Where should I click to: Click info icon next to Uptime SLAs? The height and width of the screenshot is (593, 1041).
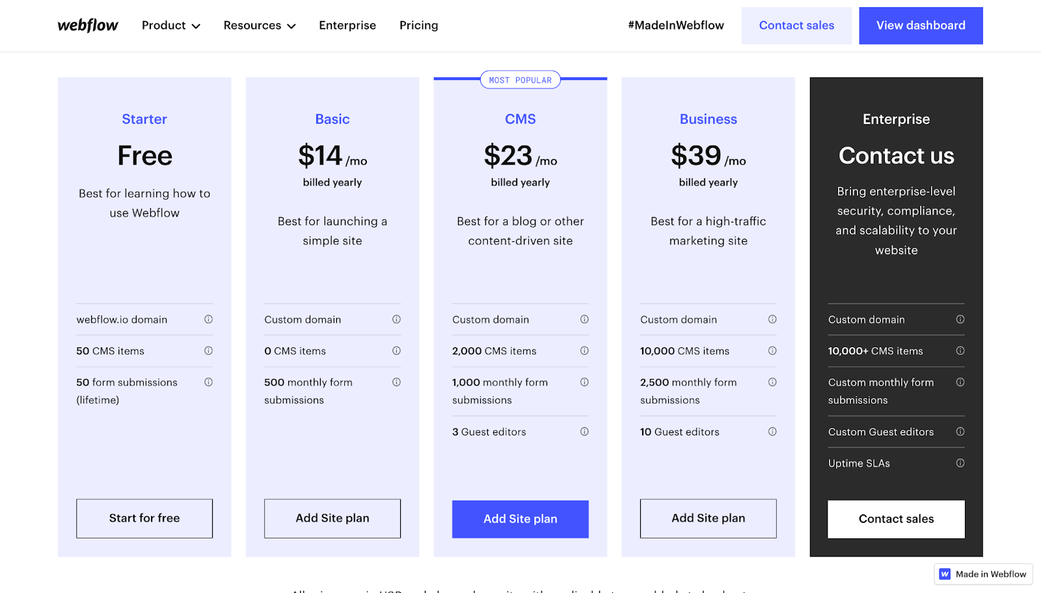(x=960, y=463)
